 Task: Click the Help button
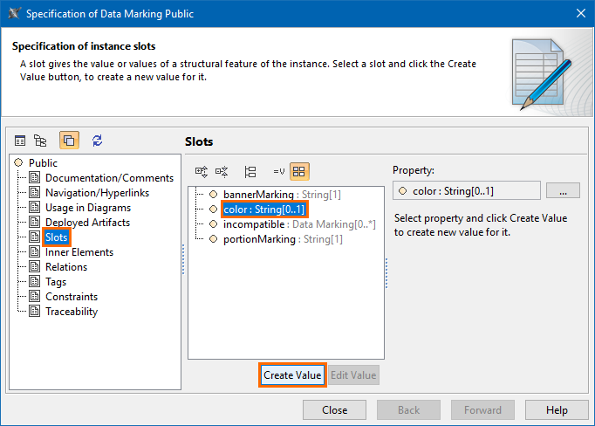(x=557, y=410)
